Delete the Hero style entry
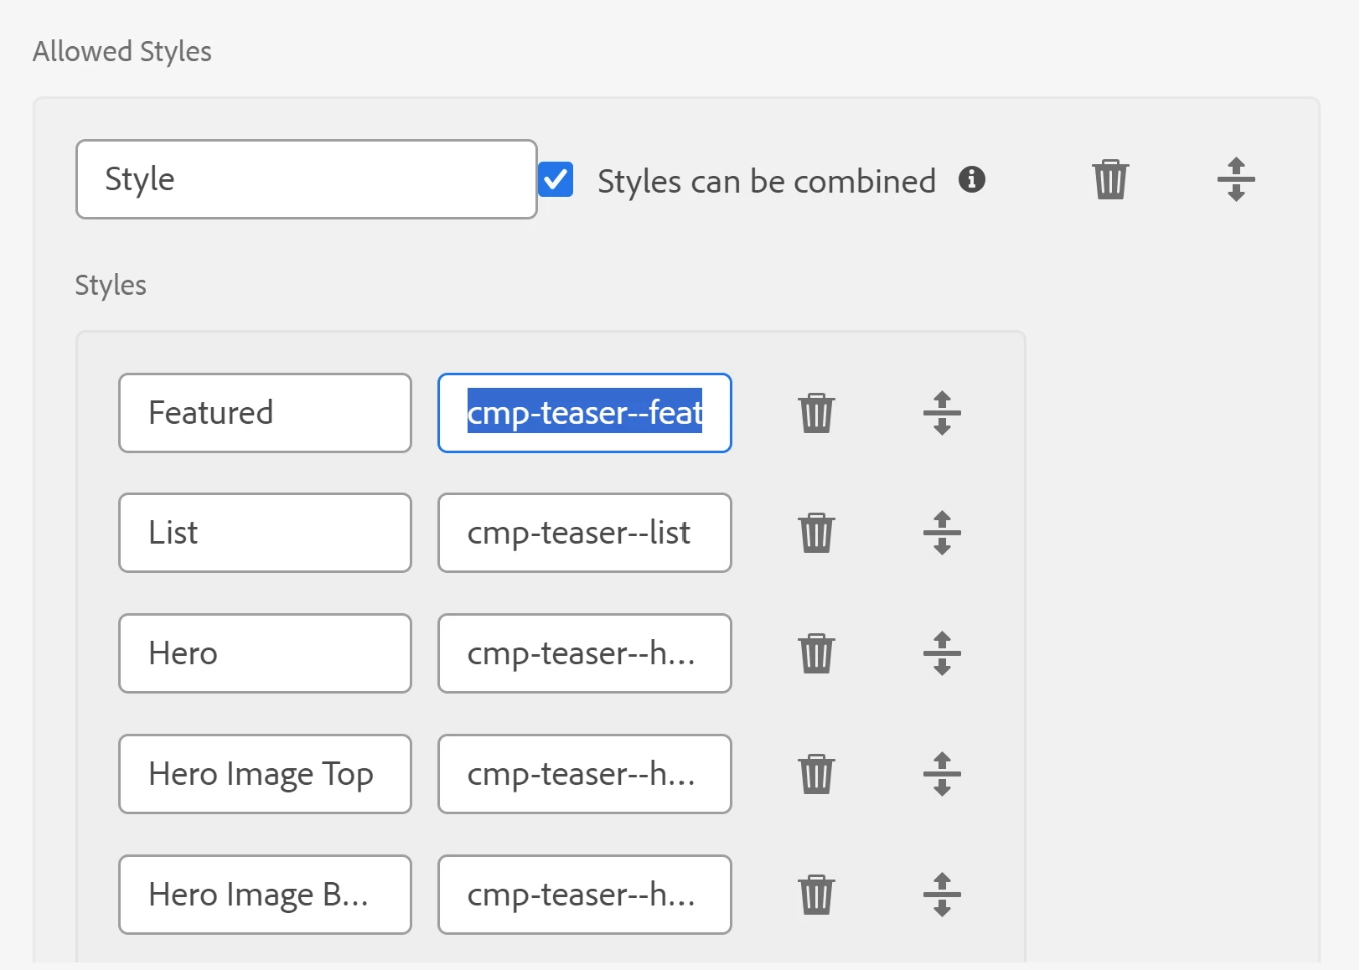Image resolution: width=1360 pixels, height=970 pixels. 816,653
